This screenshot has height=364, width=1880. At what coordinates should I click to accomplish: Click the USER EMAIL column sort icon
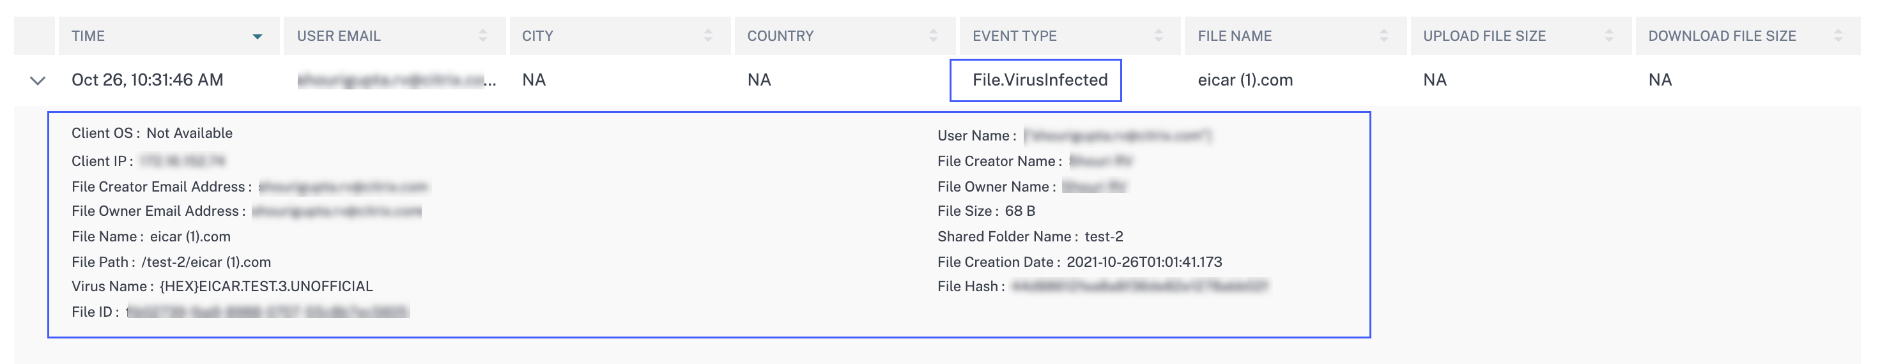(x=482, y=36)
